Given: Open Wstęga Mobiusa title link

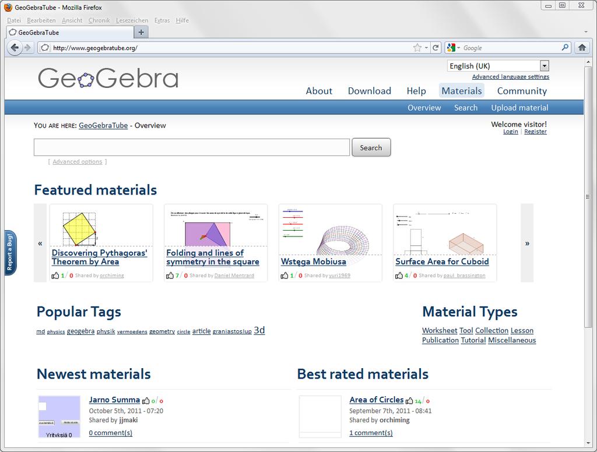Looking at the screenshot, I should (313, 262).
